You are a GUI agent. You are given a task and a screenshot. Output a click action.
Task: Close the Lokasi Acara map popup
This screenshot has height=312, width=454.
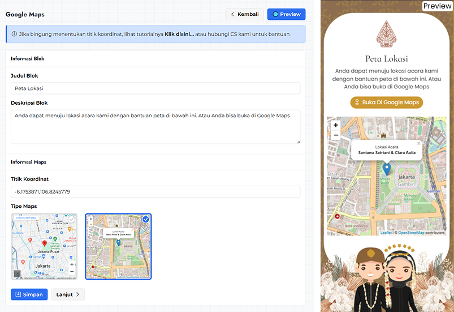point(418,143)
